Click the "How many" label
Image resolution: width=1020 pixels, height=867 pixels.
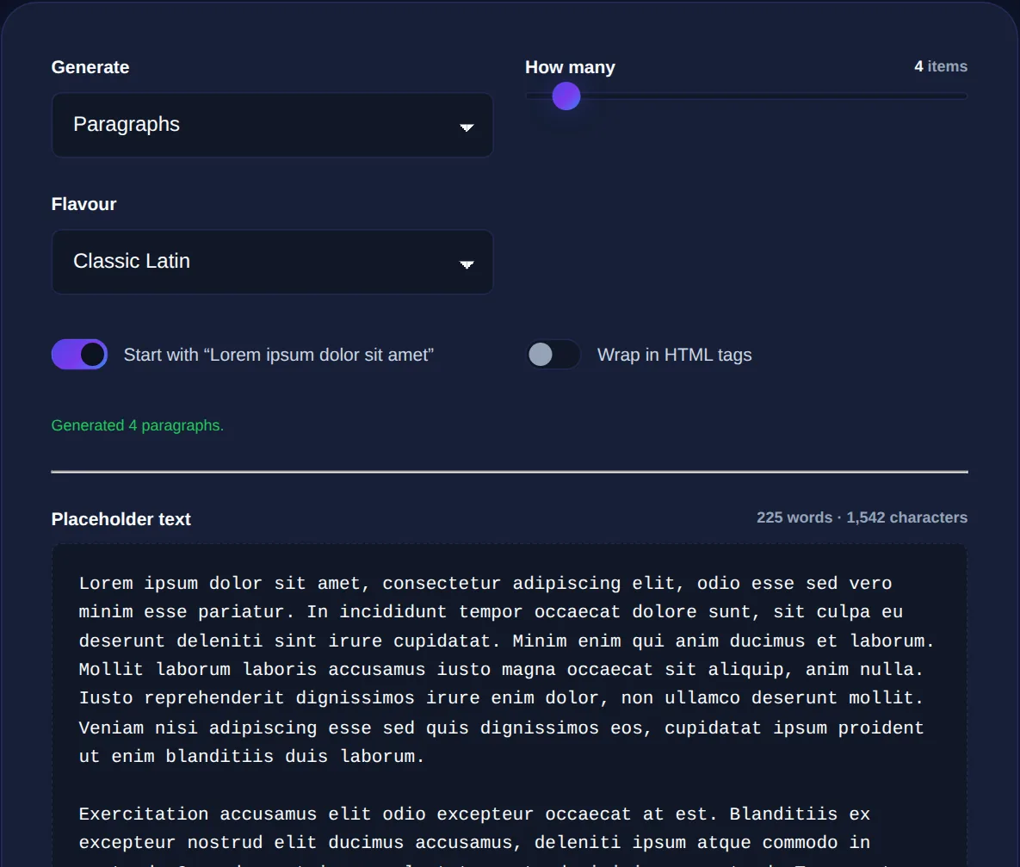[570, 67]
